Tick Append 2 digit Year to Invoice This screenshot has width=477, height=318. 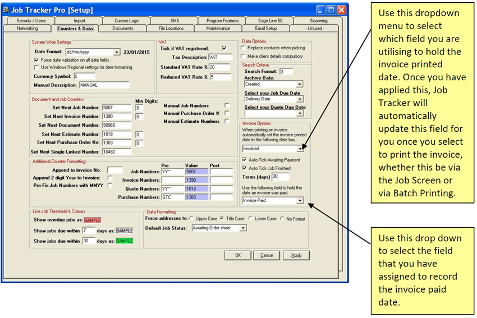point(110,178)
